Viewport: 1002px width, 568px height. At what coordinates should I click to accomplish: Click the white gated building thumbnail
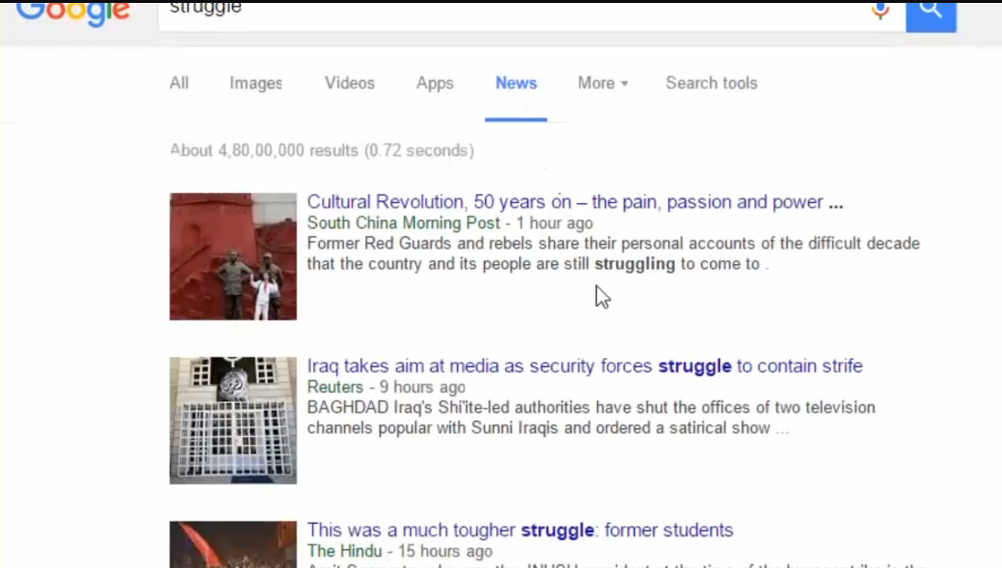(x=233, y=420)
